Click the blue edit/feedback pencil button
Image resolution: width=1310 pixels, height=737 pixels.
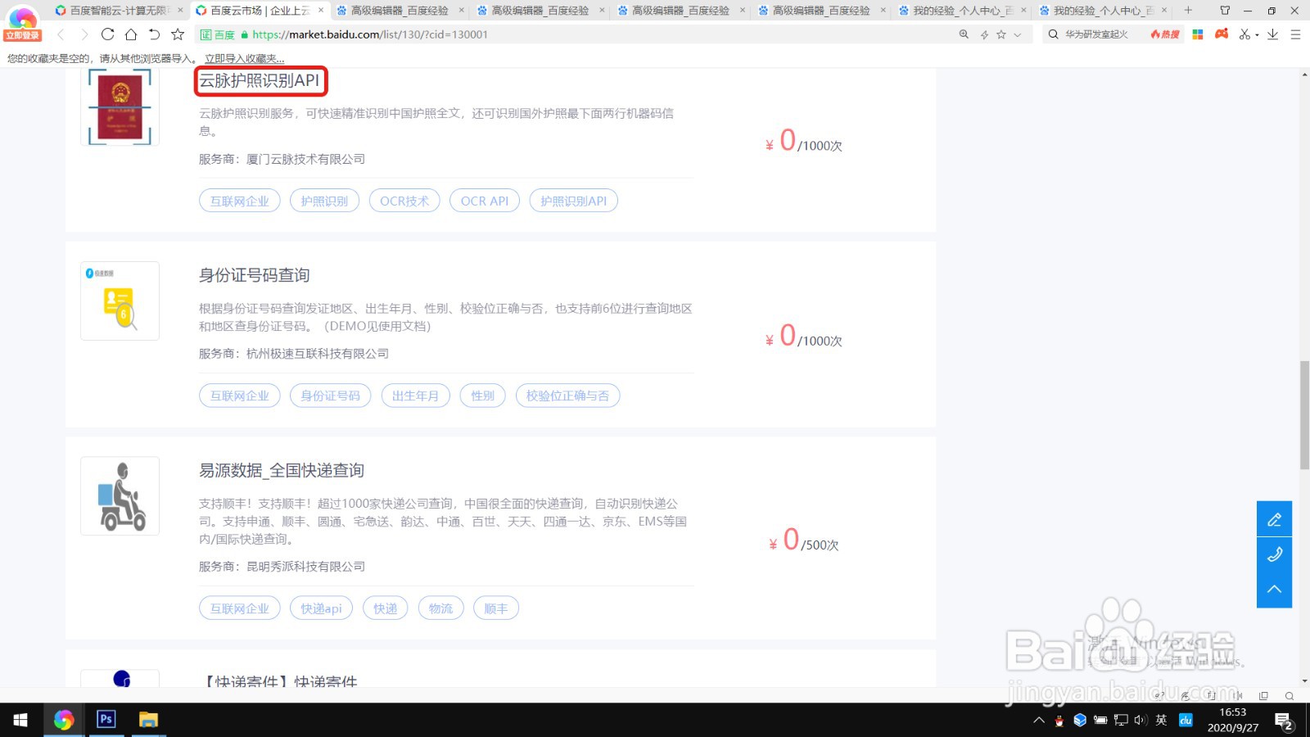[x=1275, y=519]
